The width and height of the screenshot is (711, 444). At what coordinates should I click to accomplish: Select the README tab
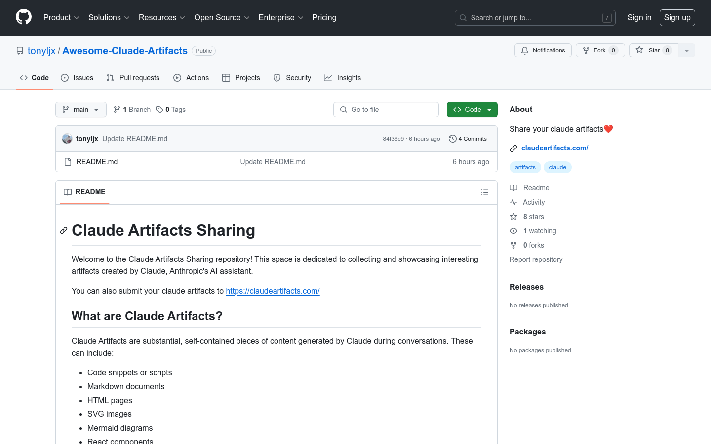pyautogui.click(x=84, y=192)
